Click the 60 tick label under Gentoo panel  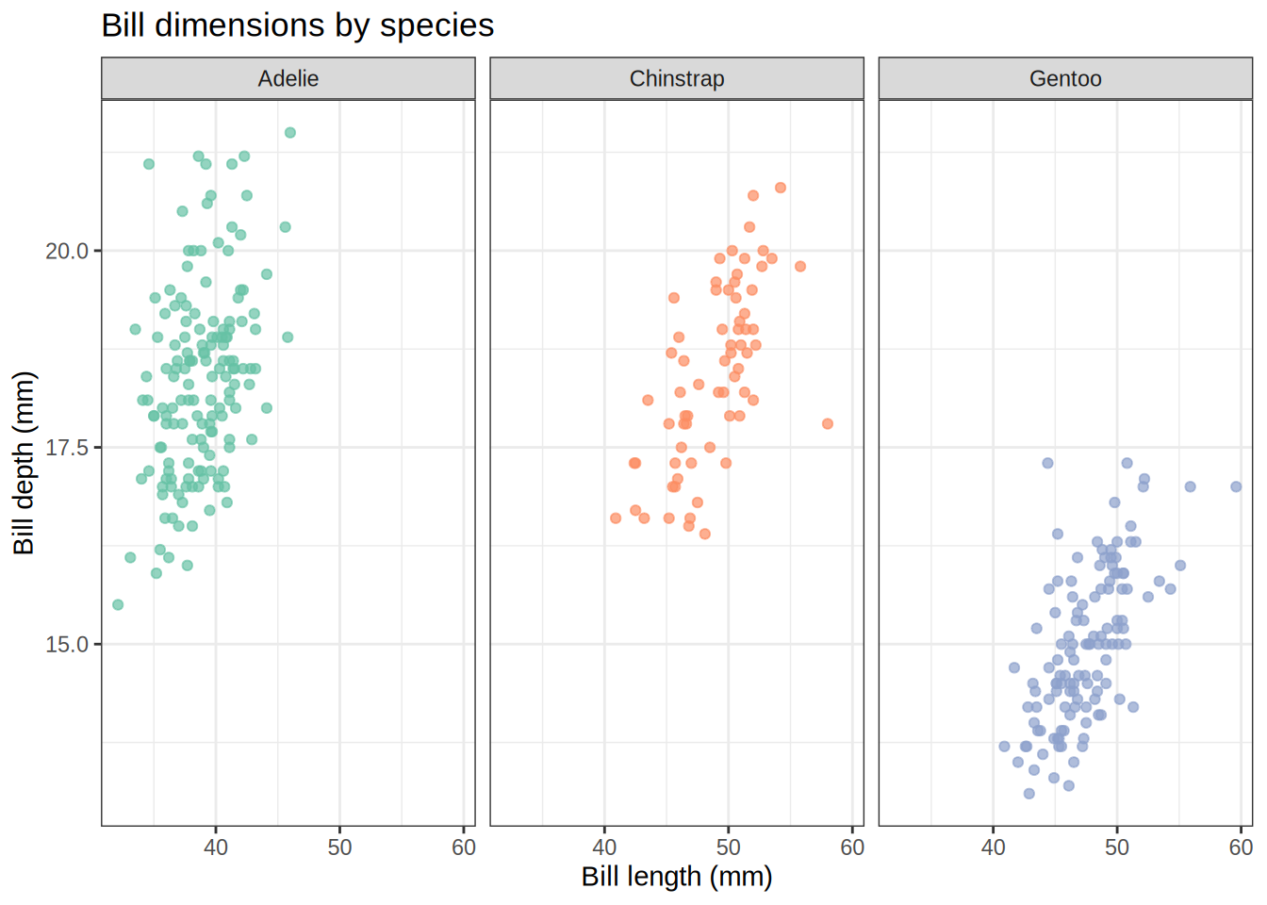coord(1241,847)
